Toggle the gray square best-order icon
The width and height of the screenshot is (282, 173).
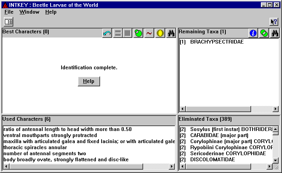[127, 33]
